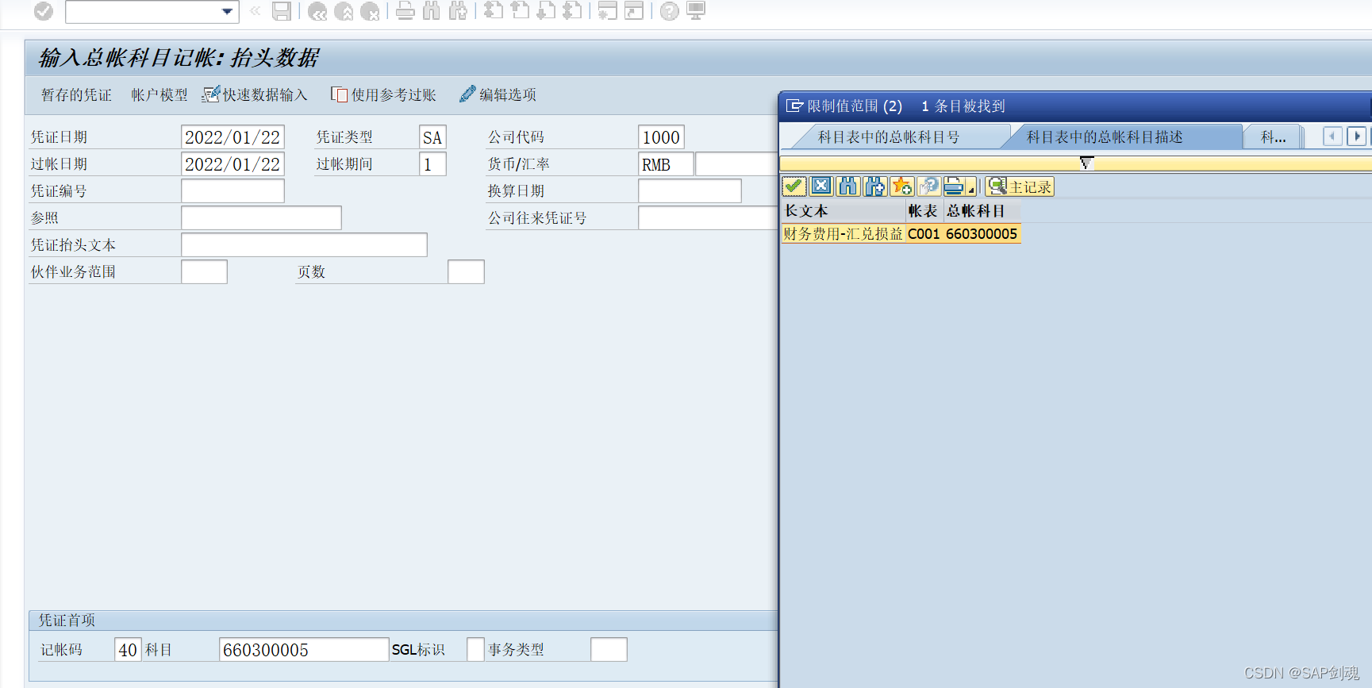Switch to 科目表中的总帐科目号 tab
Image resolution: width=1372 pixels, height=688 pixels.
pyautogui.click(x=889, y=137)
